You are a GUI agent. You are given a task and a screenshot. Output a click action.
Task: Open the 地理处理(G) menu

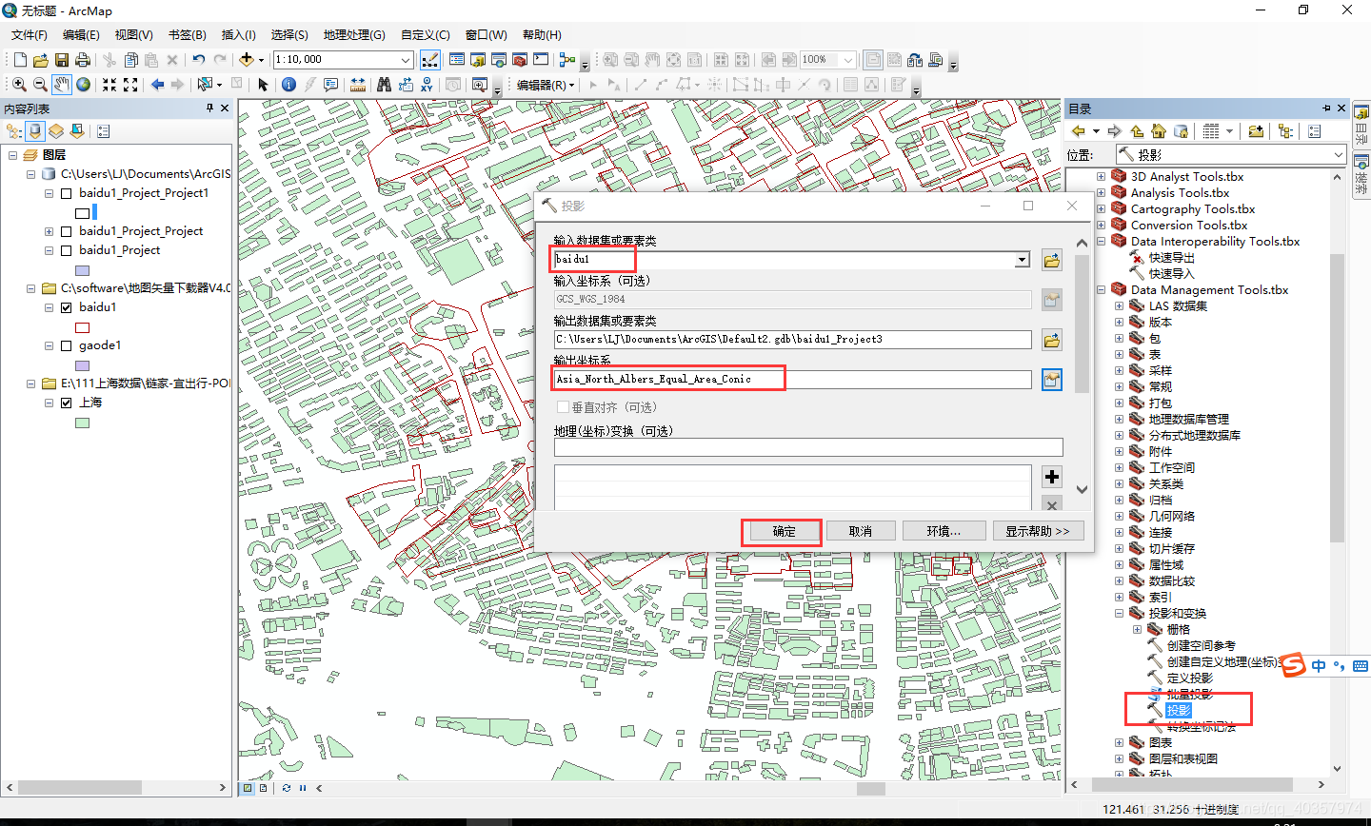(x=354, y=34)
